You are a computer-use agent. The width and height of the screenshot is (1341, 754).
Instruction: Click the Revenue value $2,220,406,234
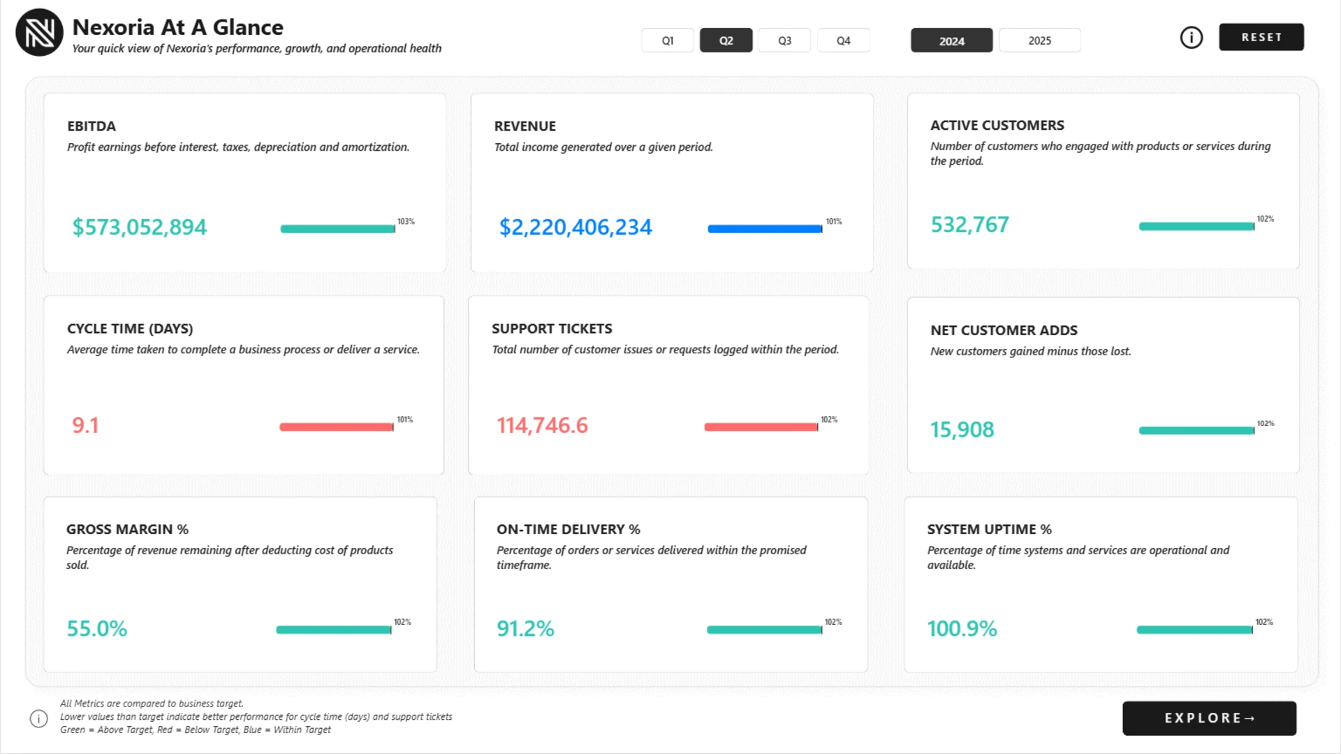(x=576, y=228)
